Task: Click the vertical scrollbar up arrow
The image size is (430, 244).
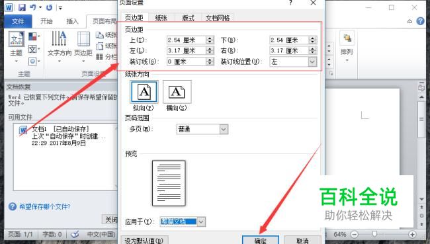Action: point(421,97)
